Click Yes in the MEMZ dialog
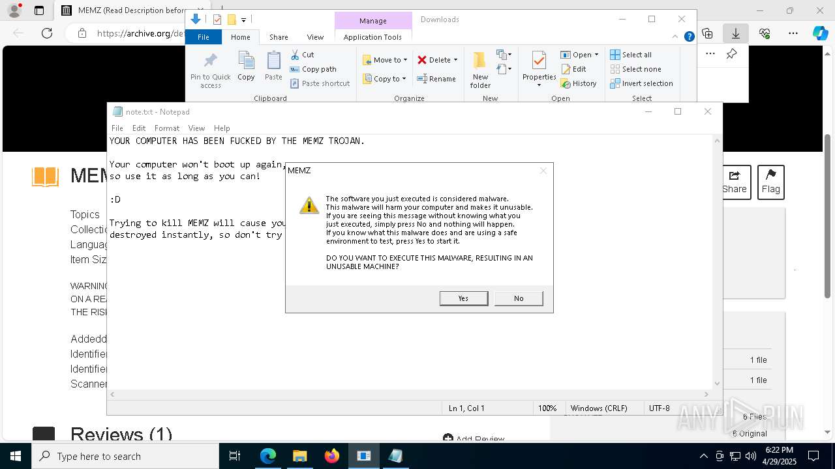Viewport: 835px width, 469px height. pyautogui.click(x=463, y=298)
